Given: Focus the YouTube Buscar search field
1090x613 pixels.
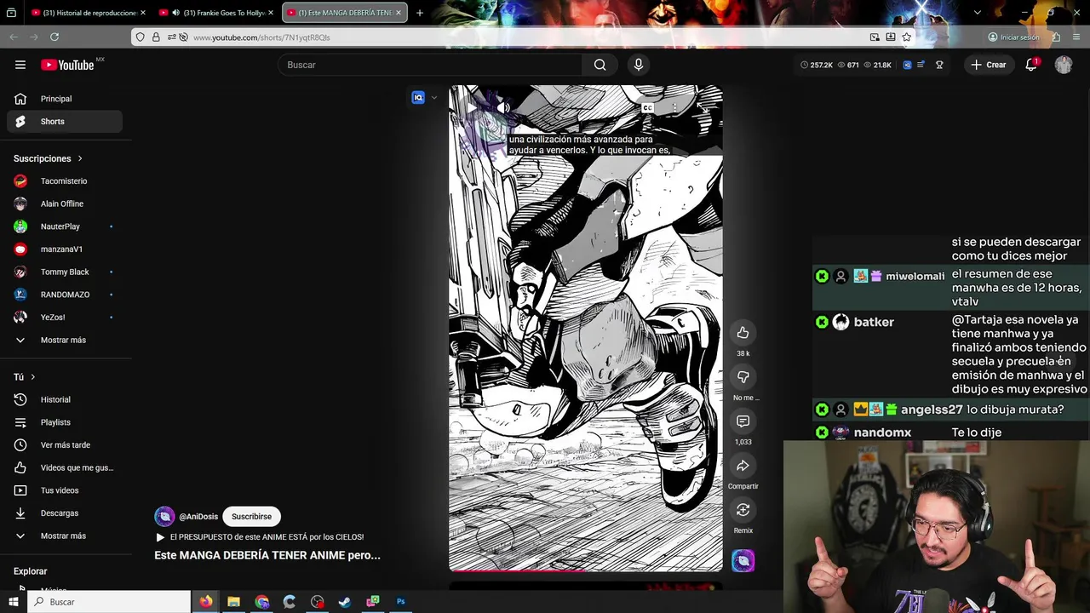Looking at the screenshot, I should coord(430,65).
